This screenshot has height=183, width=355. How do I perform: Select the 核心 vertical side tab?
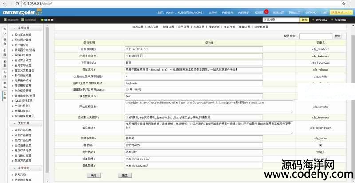(x=5, y=31)
